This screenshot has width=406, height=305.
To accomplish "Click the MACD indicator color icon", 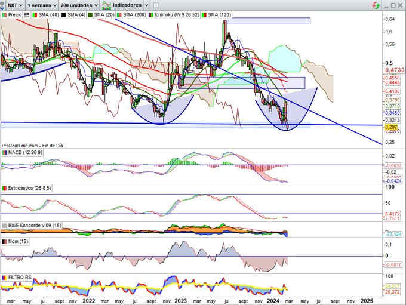I will [x=4, y=153].
